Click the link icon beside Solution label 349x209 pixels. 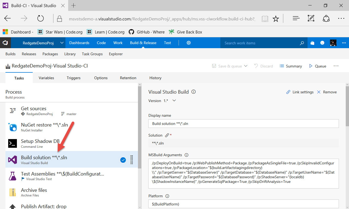coord(167,135)
